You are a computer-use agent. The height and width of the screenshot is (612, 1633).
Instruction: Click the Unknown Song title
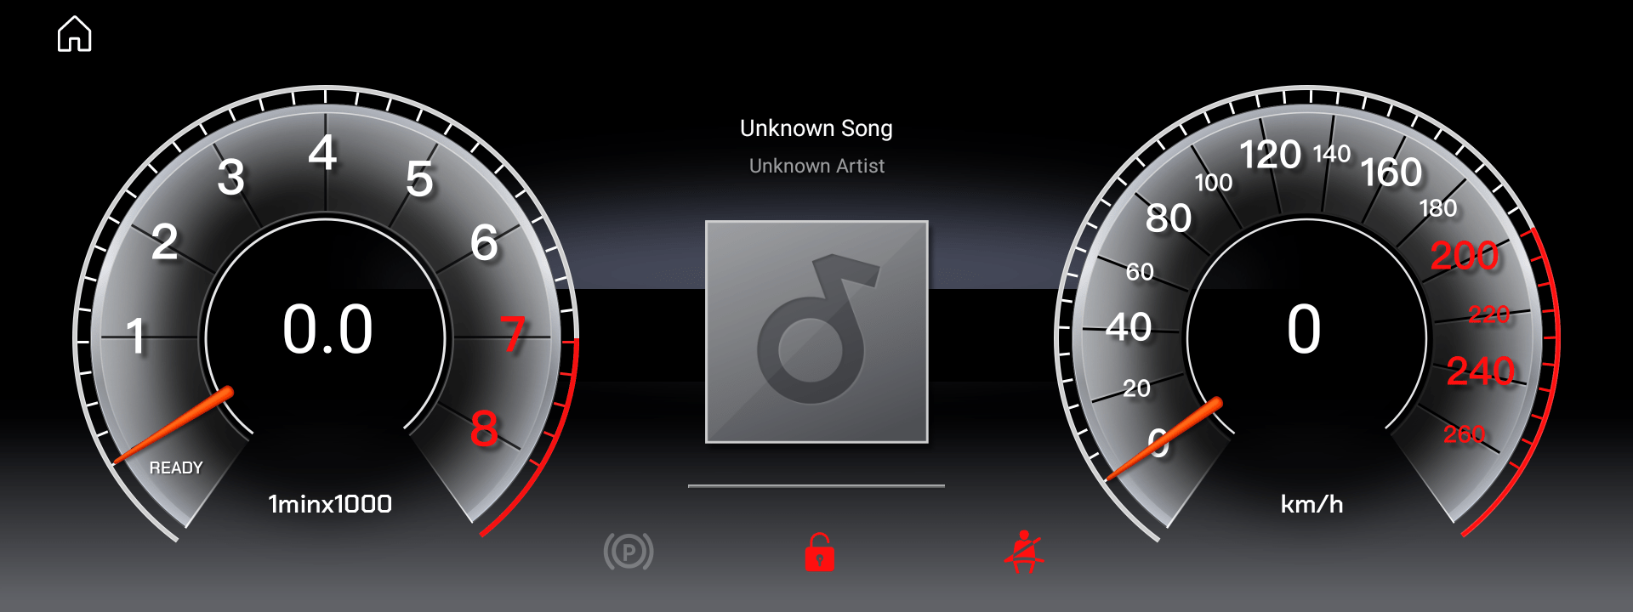816,128
